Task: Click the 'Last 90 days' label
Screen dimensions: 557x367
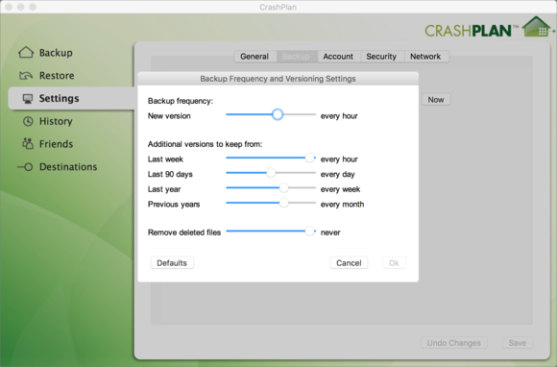Action: pyautogui.click(x=170, y=174)
